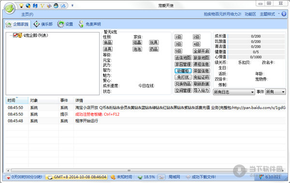Open the 主题样式 dropdown

[270, 14]
